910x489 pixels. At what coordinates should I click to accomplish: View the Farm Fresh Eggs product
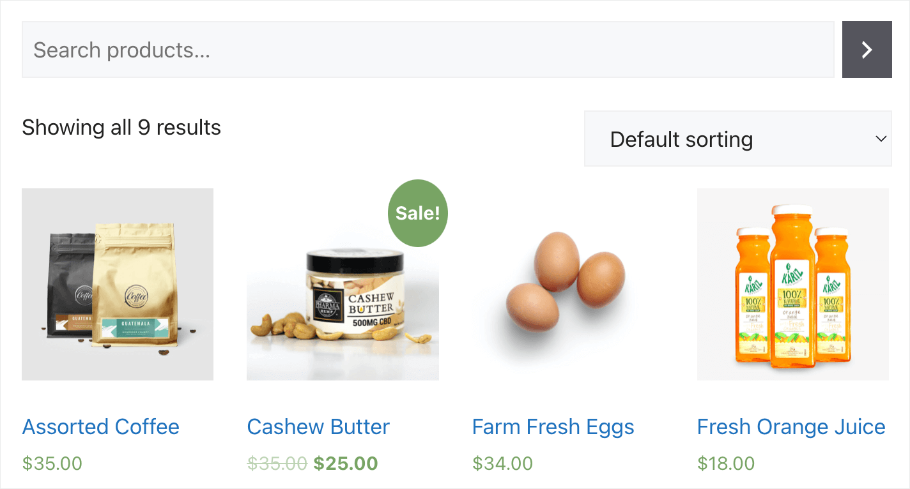[553, 426]
